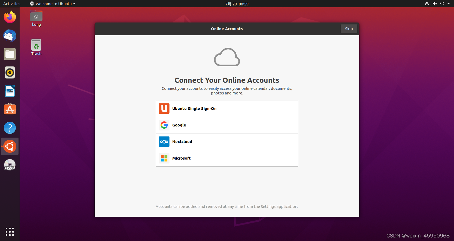The width and height of the screenshot is (454, 241).
Task: Click the Nextcloud logo icon
Action: (164, 142)
